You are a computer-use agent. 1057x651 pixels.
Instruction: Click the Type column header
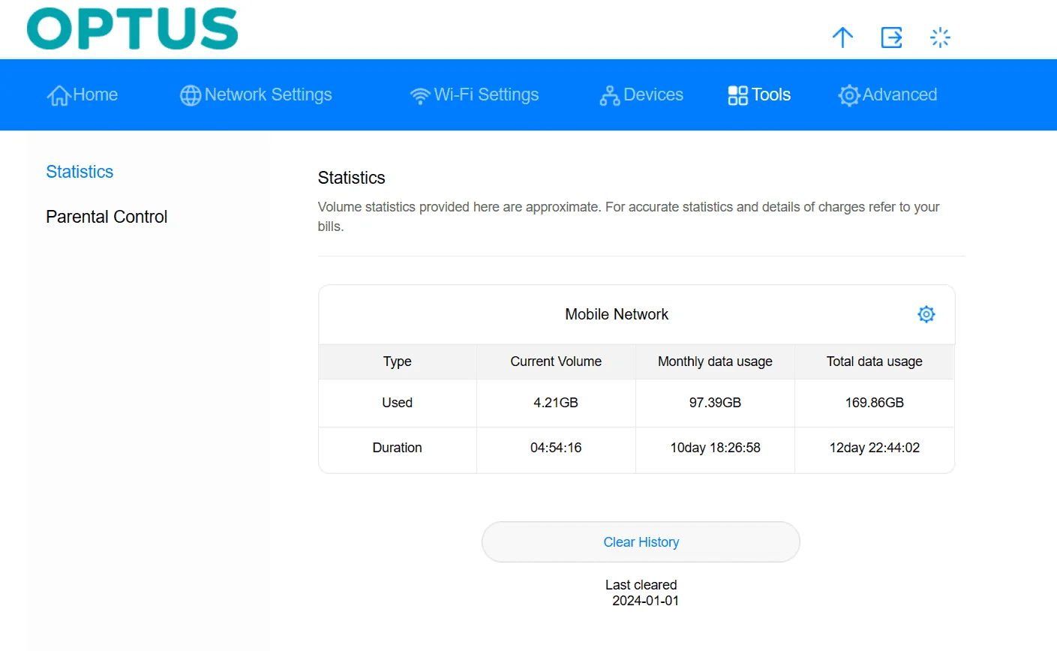(x=398, y=361)
